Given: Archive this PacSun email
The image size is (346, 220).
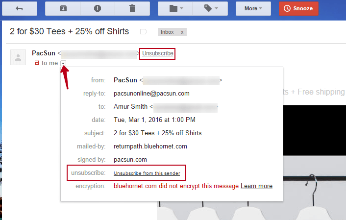Looking at the screenshot, I should point(63,8).
